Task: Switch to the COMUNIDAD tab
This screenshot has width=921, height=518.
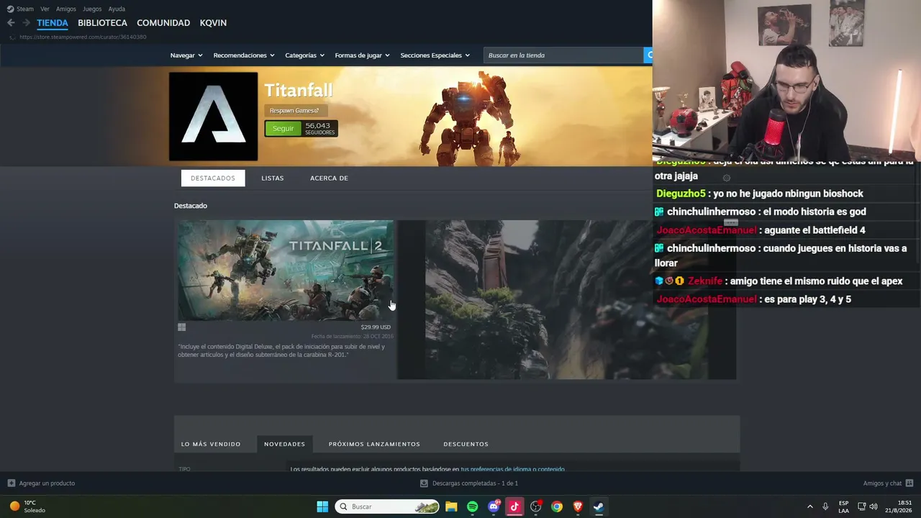Action: point(163,23)
